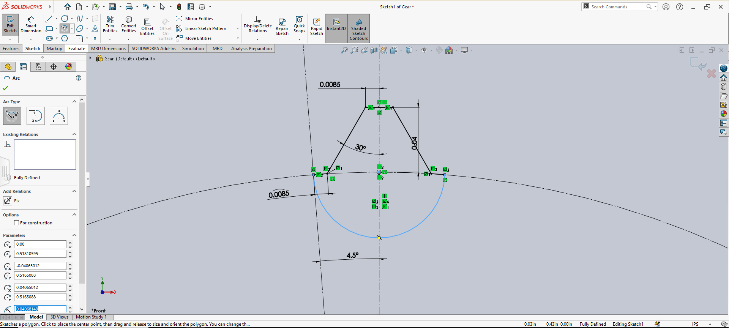Click the Smart Dimension tool

click(x=31, y=25)
